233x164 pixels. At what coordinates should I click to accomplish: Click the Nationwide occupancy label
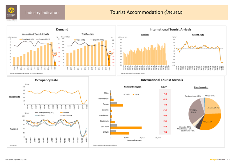[14, 97]
